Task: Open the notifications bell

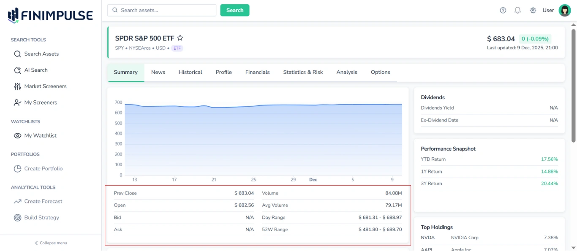Action: click(x=517, y=11)
